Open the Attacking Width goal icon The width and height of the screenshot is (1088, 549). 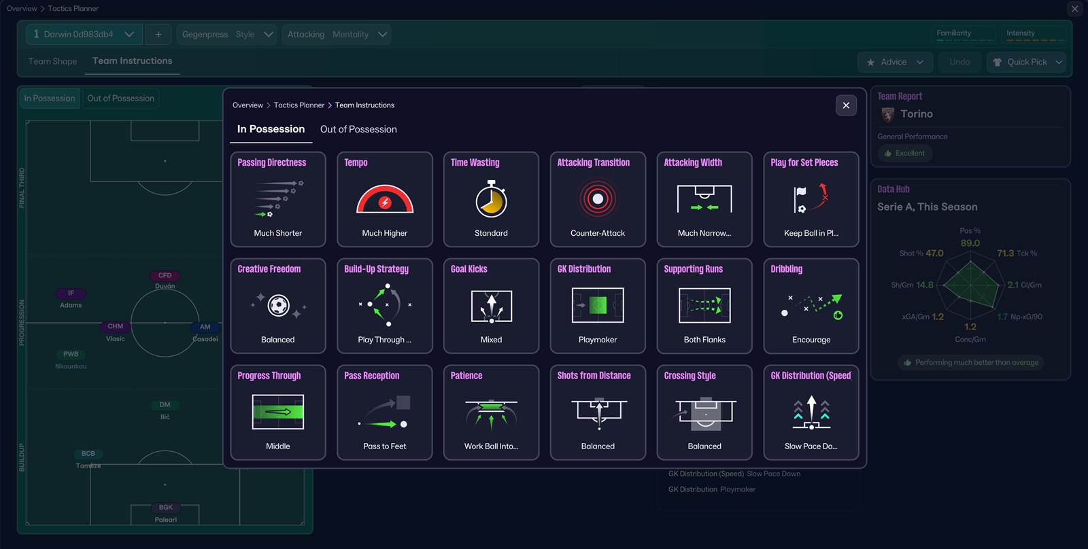(x=704, y=199)
